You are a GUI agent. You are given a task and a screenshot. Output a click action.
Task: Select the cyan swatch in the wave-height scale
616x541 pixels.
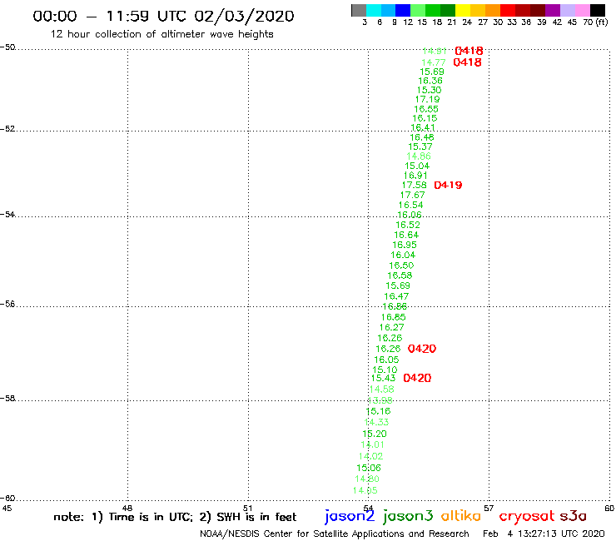coord(374,10)
